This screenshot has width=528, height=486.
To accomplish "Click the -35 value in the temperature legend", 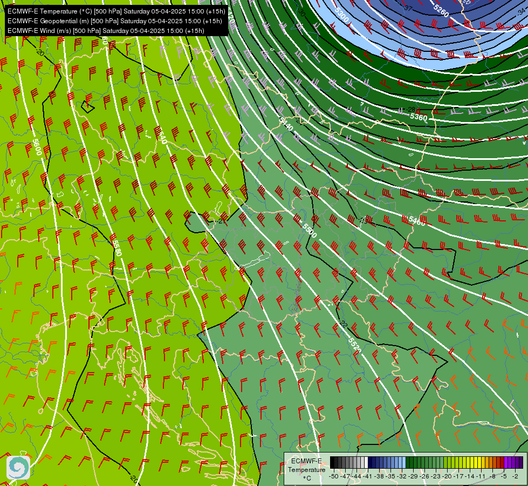I will click(390, 476).
